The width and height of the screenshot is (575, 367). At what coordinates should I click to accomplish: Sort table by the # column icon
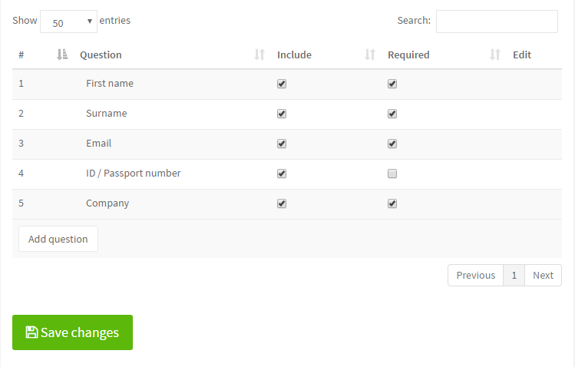coord(62,55)
